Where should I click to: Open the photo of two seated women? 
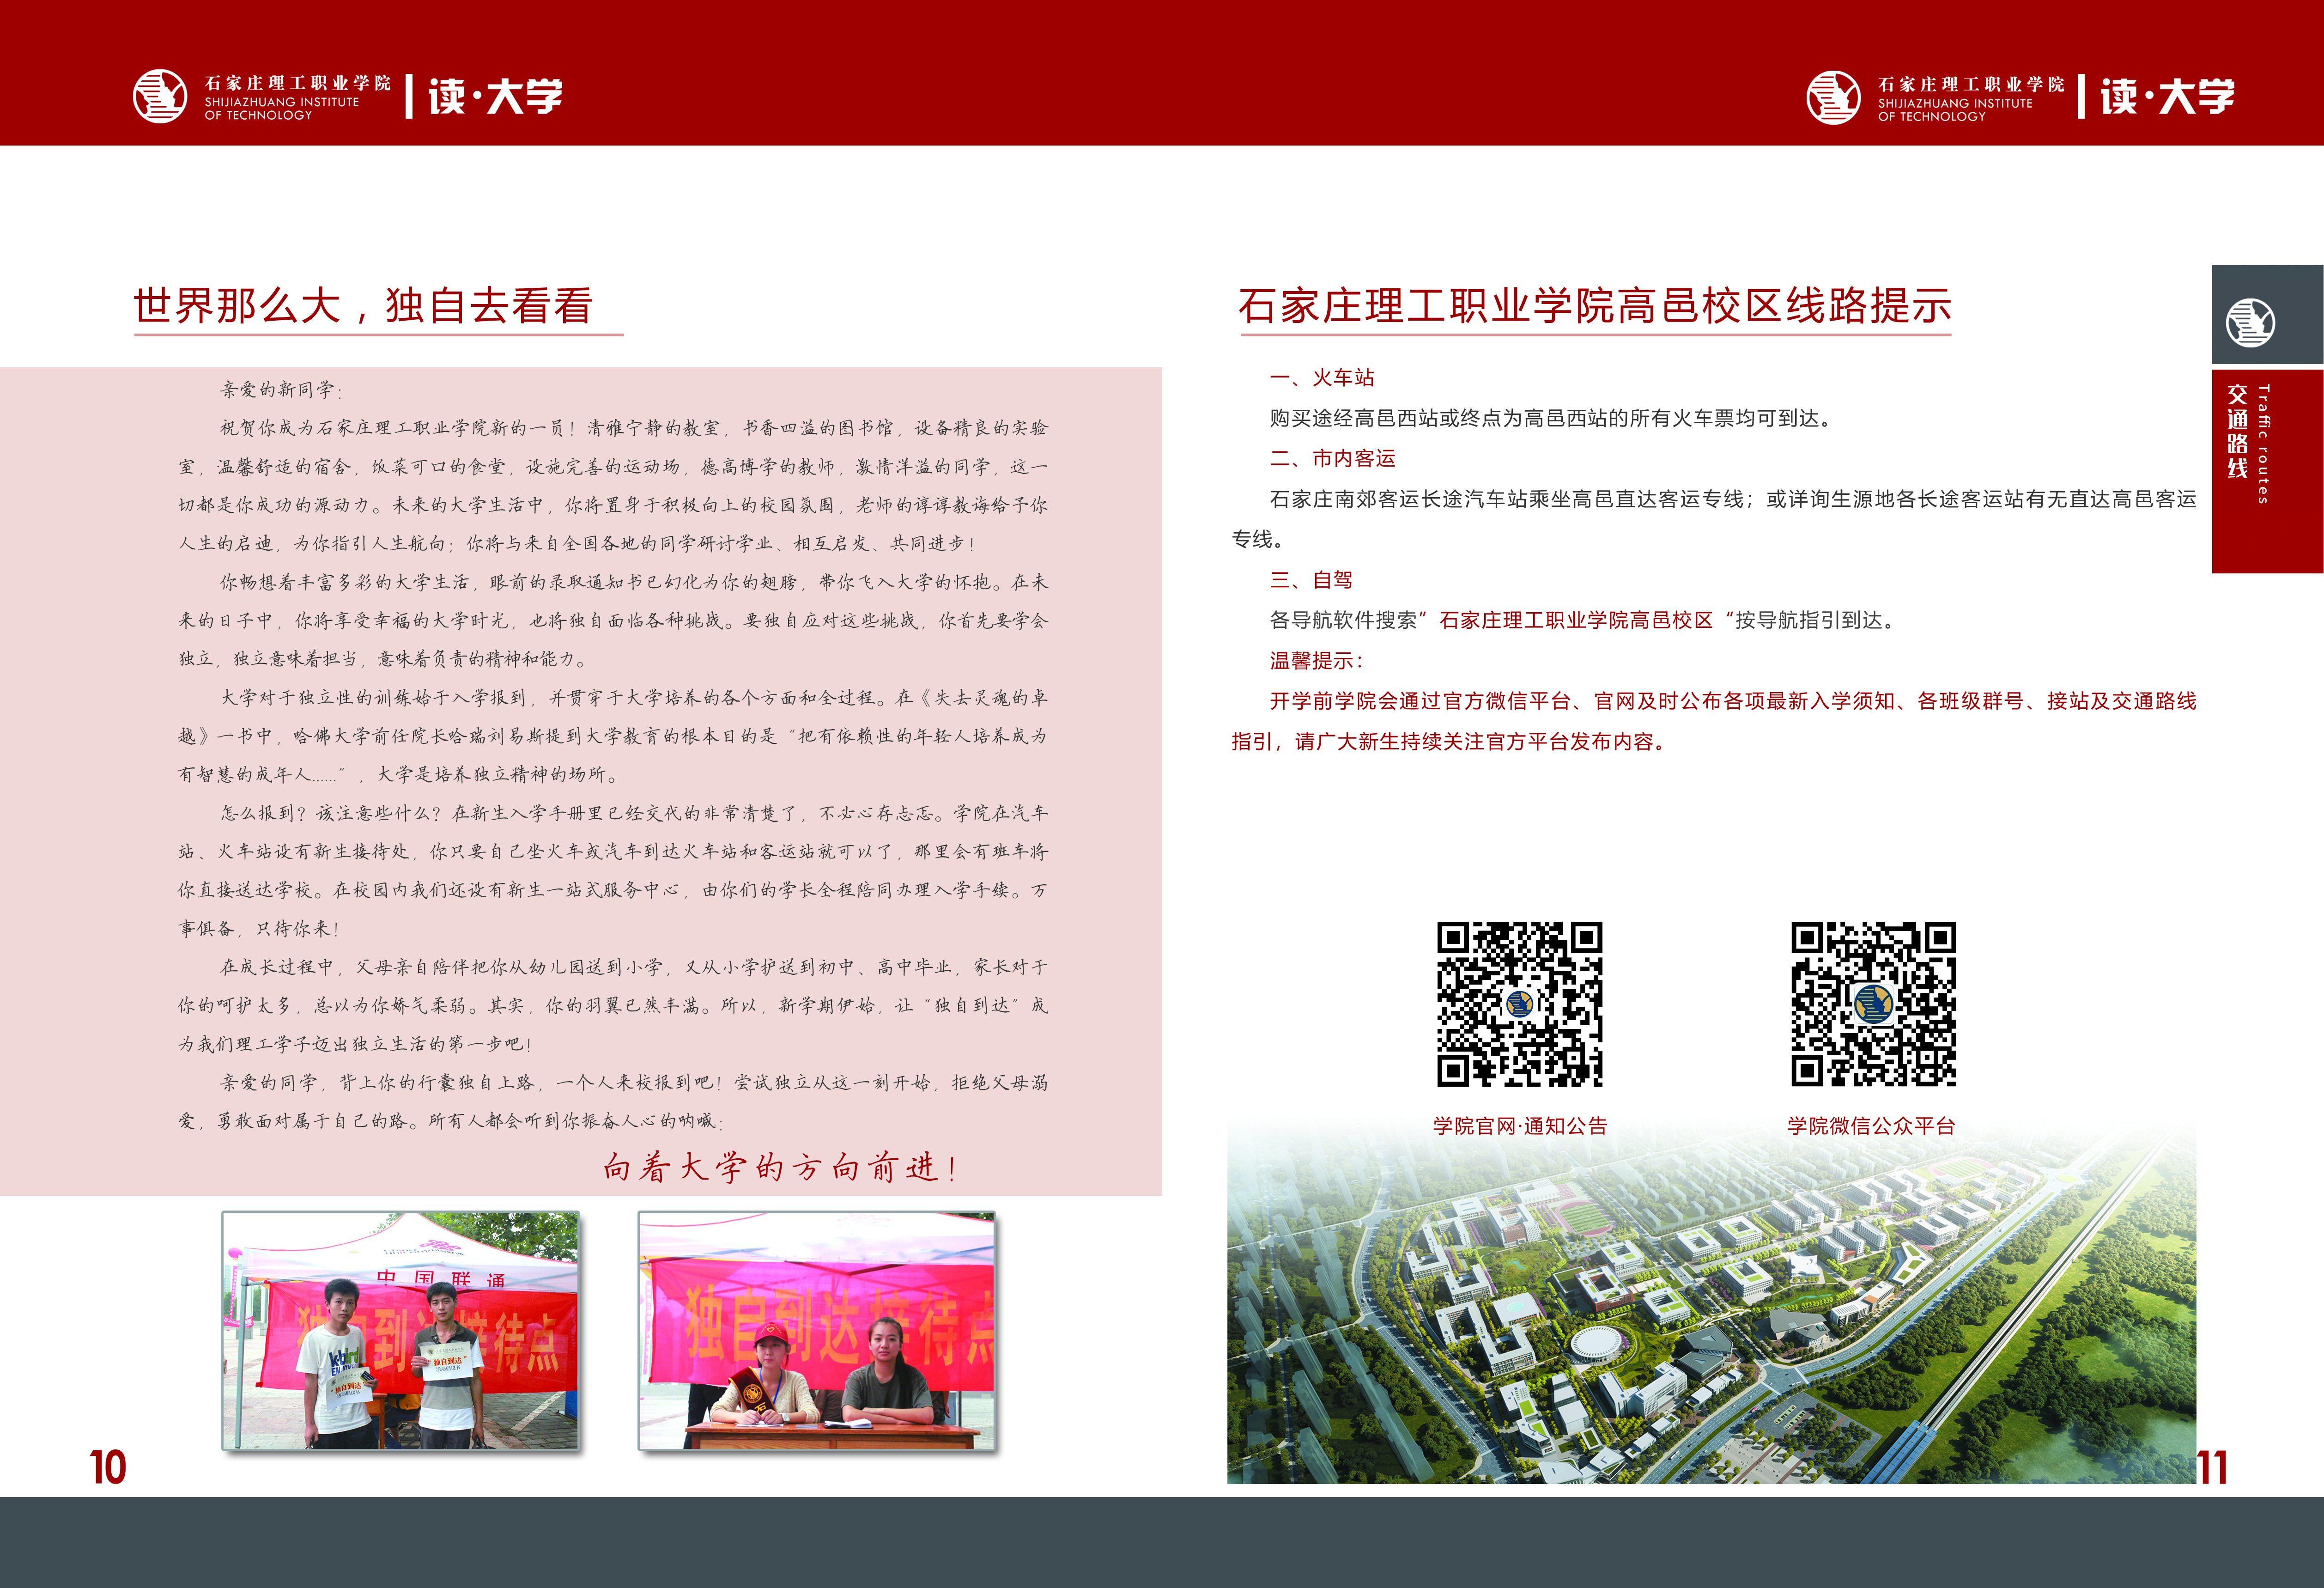(817, 1330)
